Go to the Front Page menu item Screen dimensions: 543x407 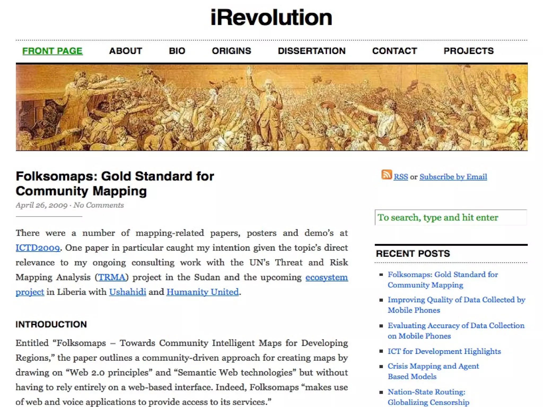click(x=52, y=51)
